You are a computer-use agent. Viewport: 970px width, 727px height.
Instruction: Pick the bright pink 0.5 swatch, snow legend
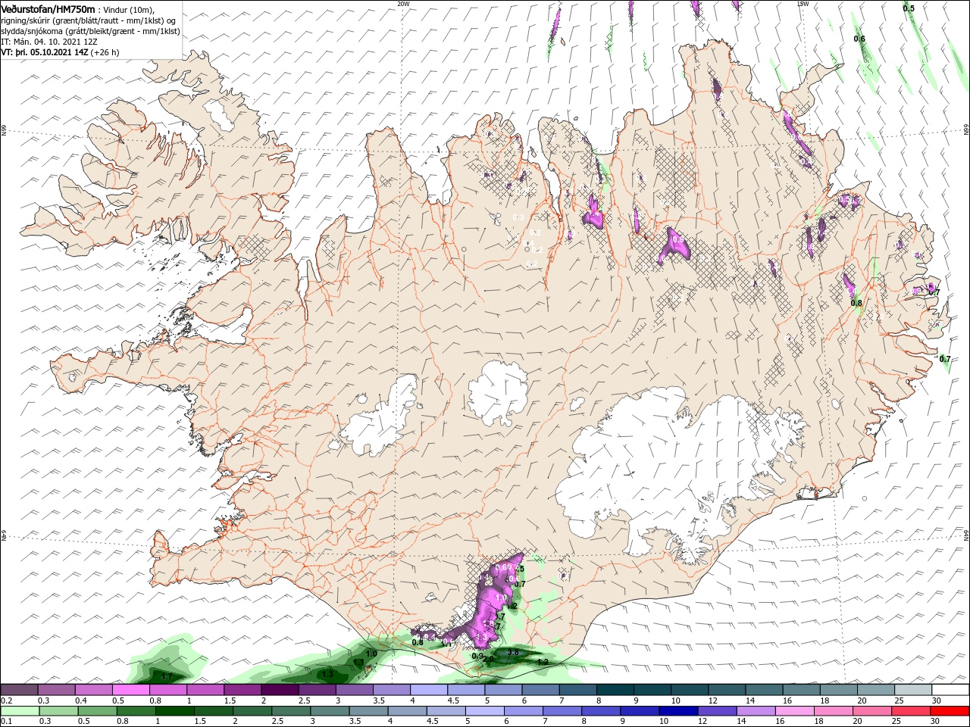click(130, 690)
